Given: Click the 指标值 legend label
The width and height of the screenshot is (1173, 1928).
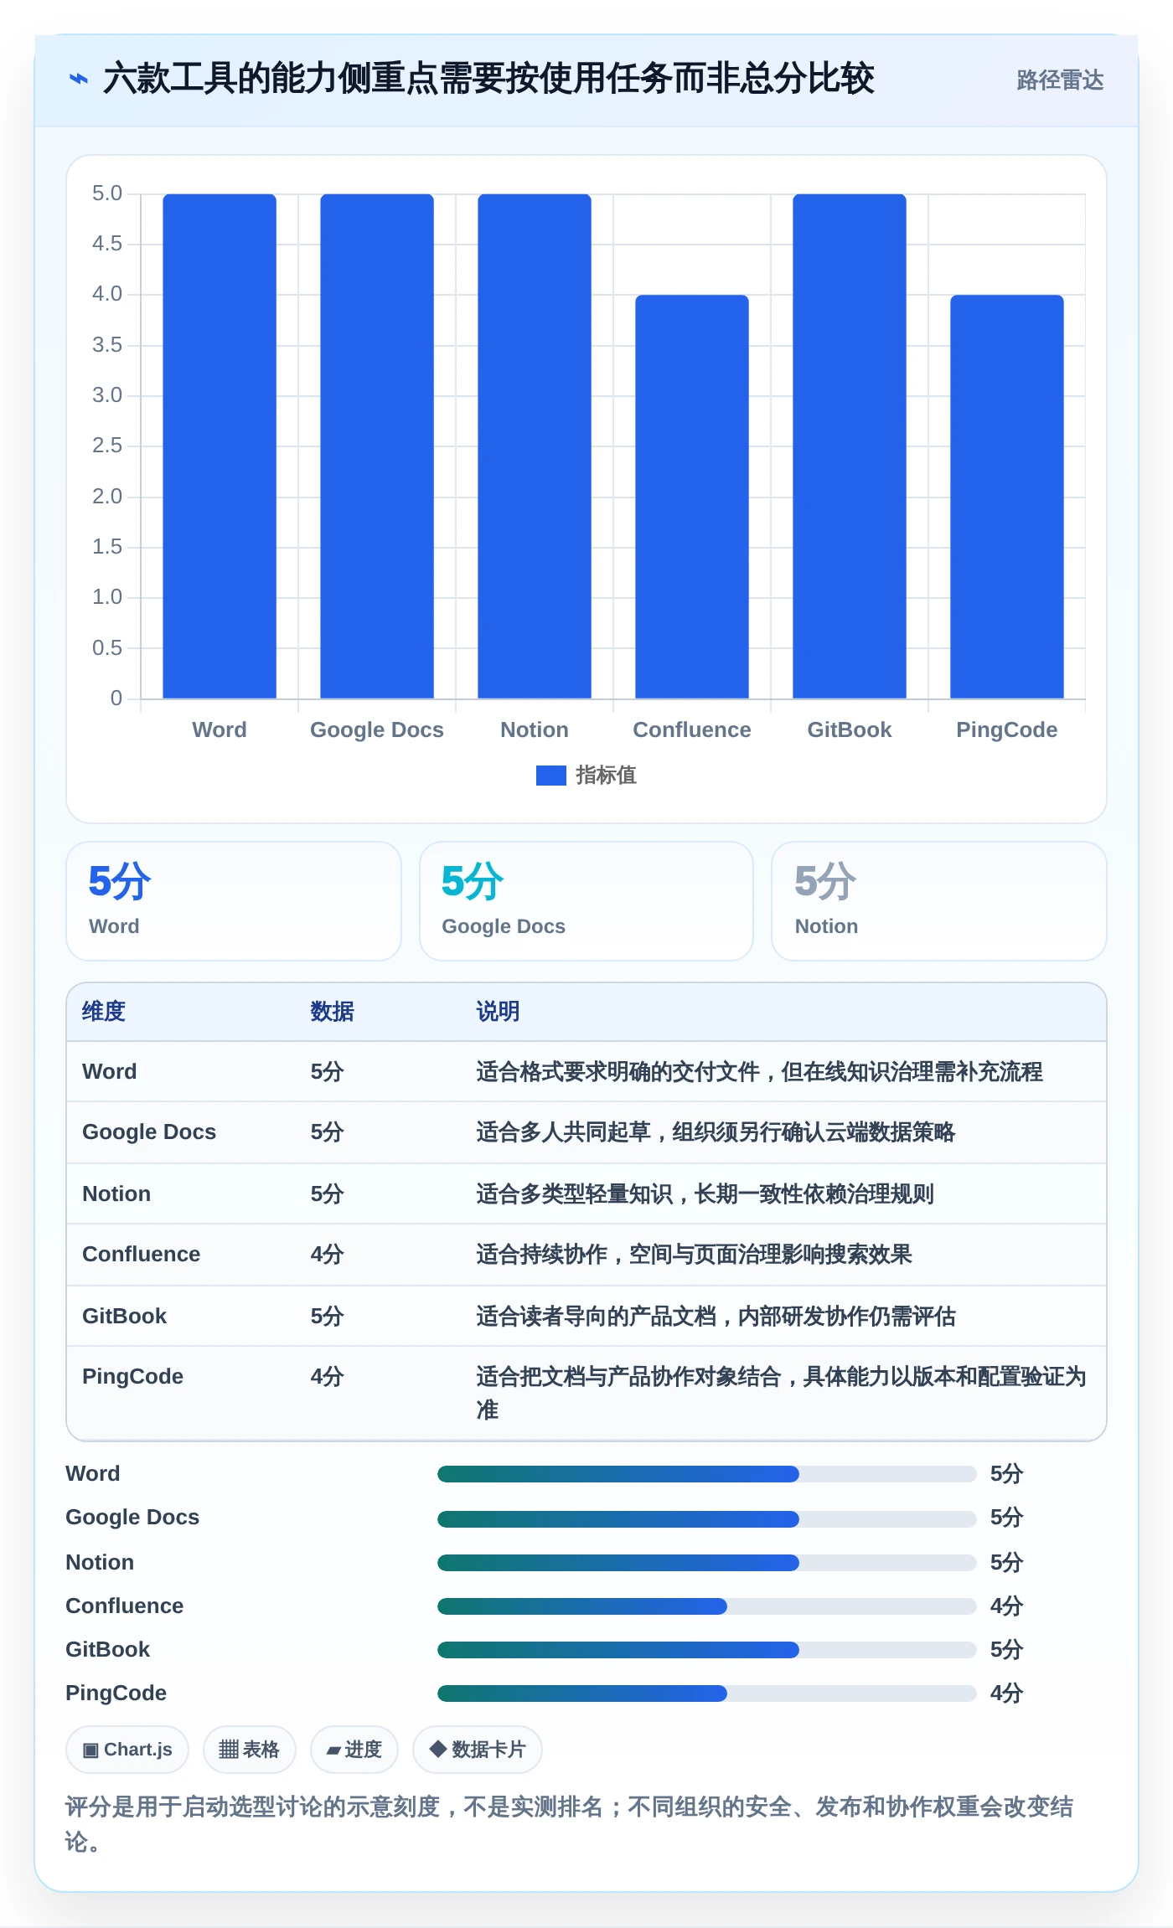Looking at the screenshot, I should tap(606, 776).
